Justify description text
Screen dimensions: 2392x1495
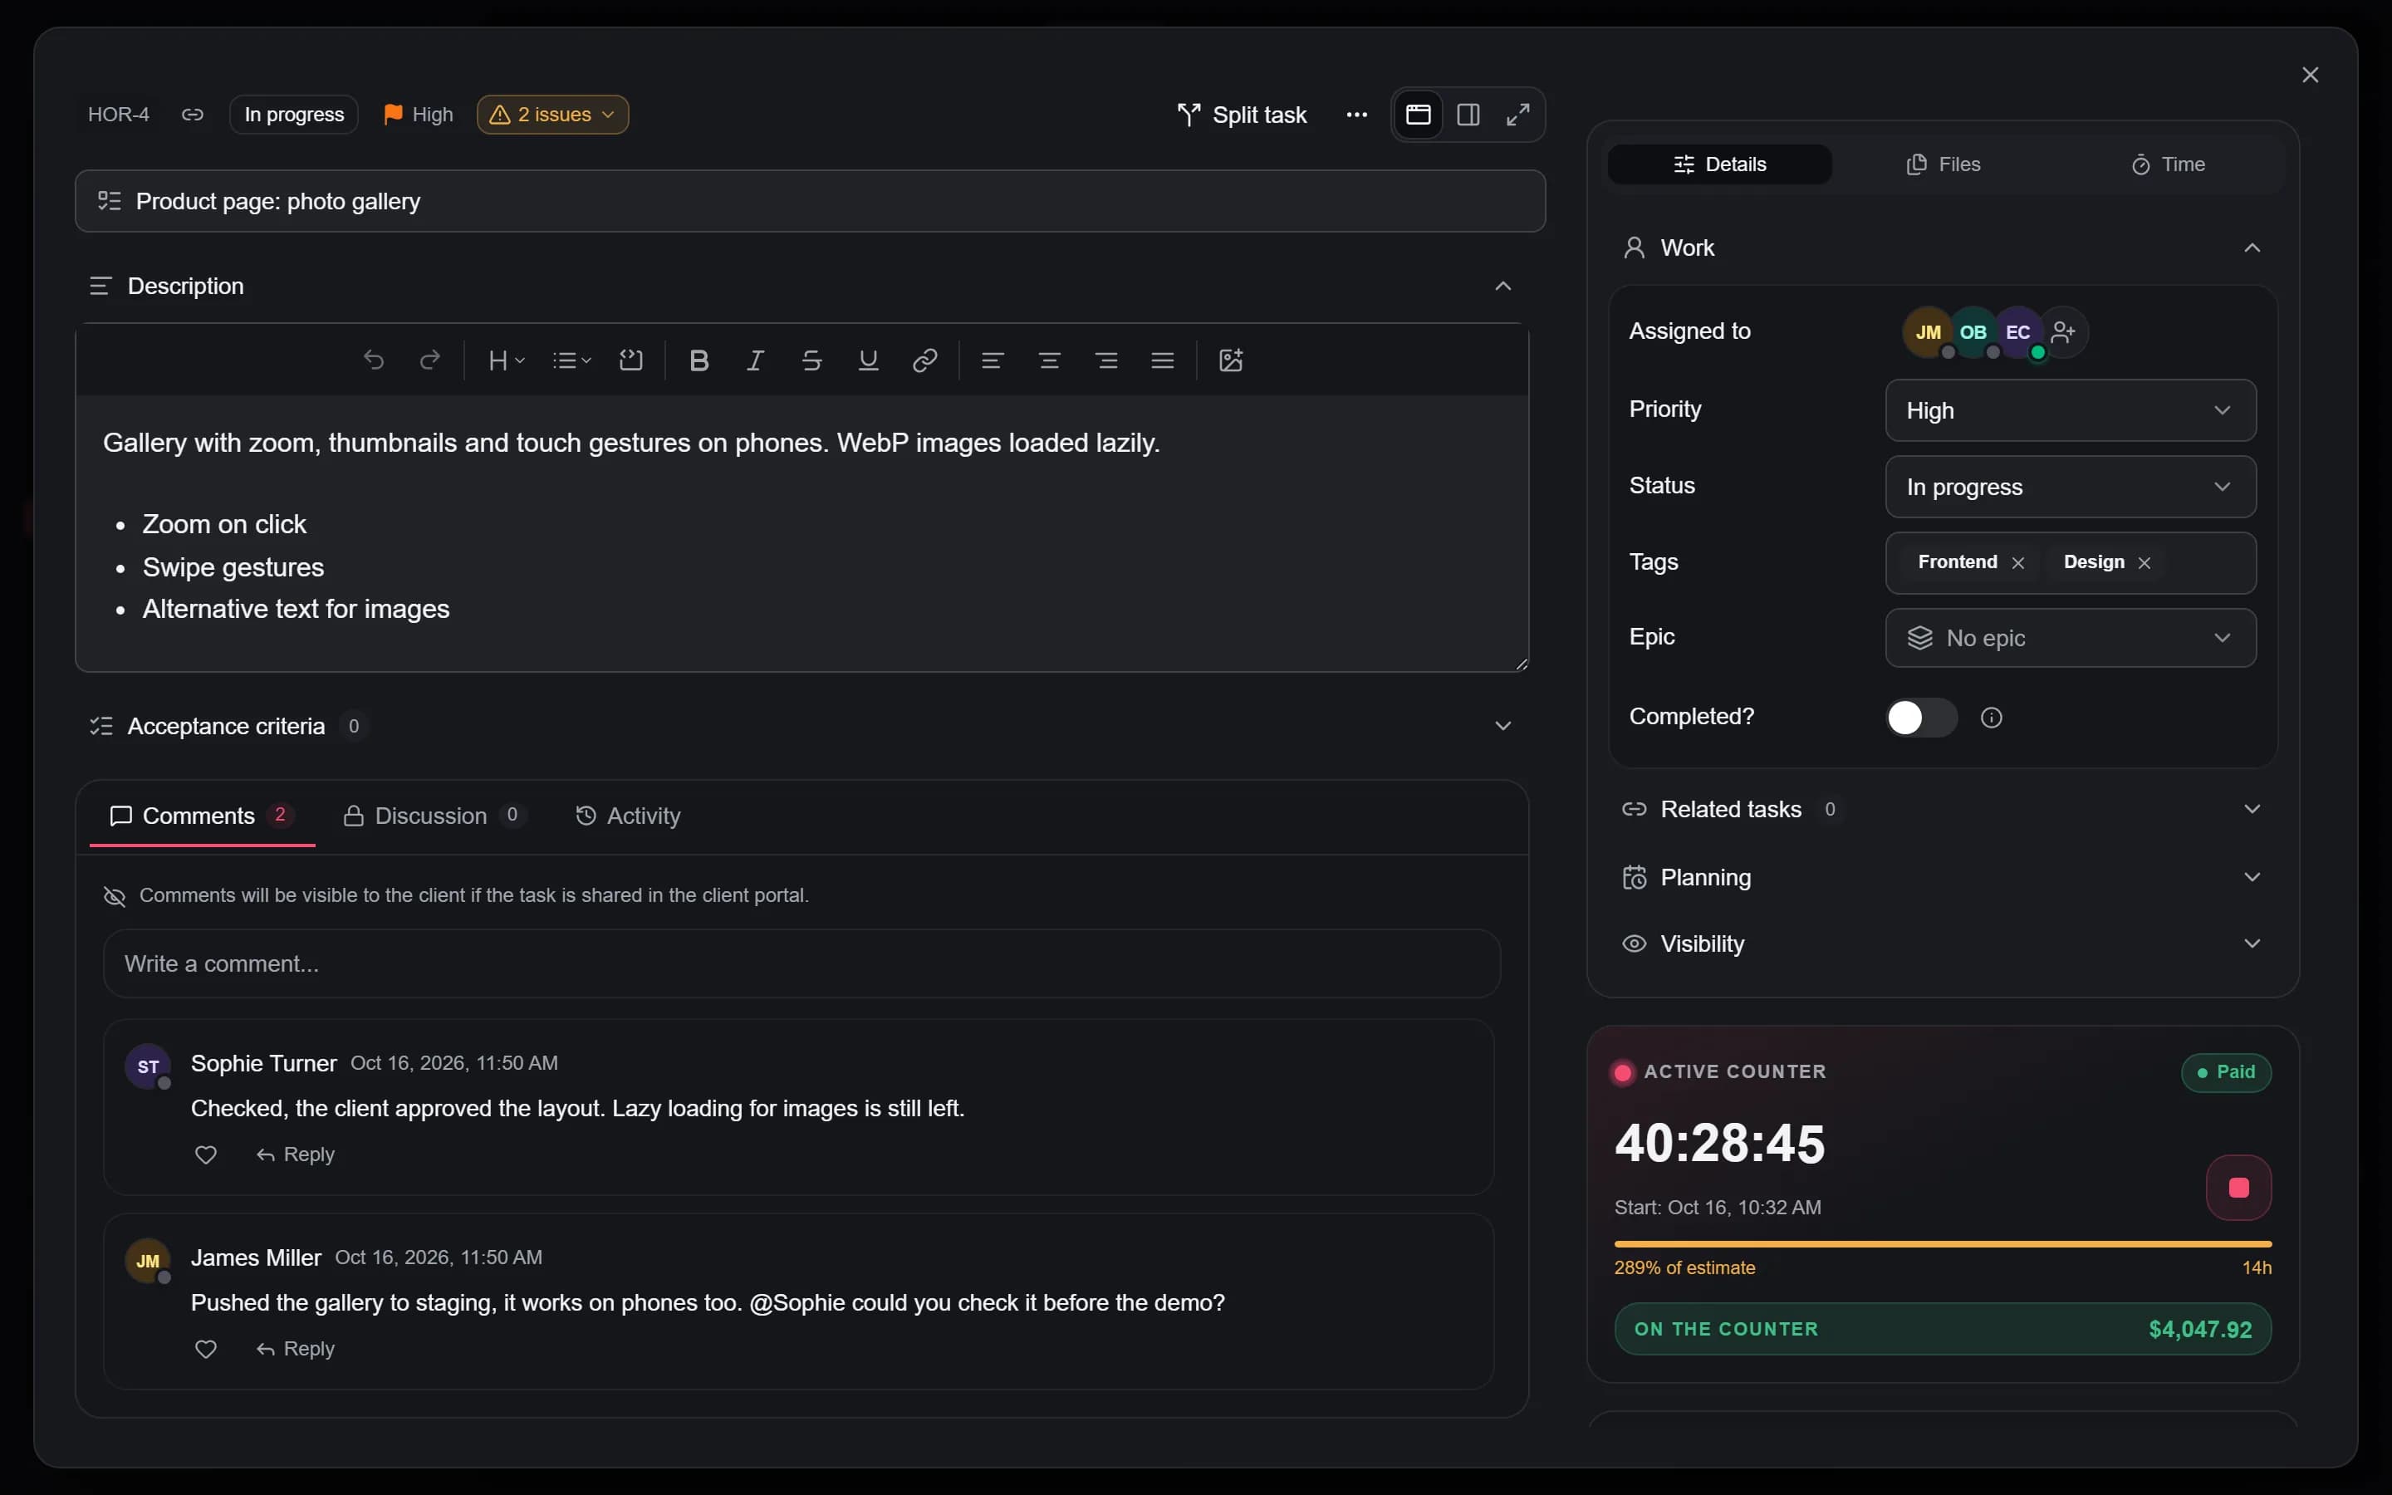coord(1163,360)
